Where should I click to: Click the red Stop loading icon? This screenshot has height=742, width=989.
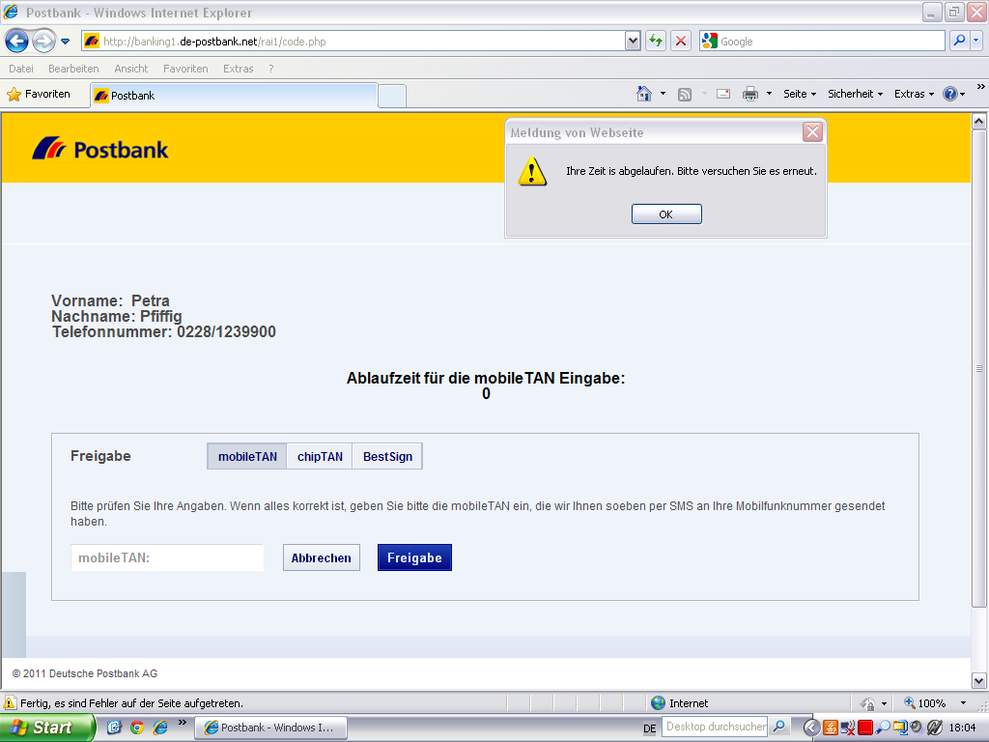coord(681,42)
